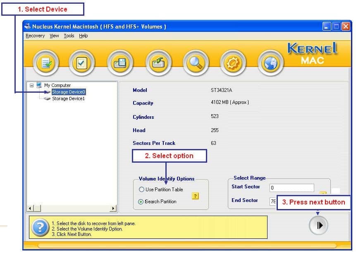The height and width of the screenshot is (262, 356).
Task: Select My Computer tree root label
Action: click(57, 85)
